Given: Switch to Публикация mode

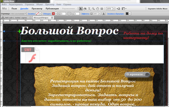Looking at the screenshot, I should (52, 9).
